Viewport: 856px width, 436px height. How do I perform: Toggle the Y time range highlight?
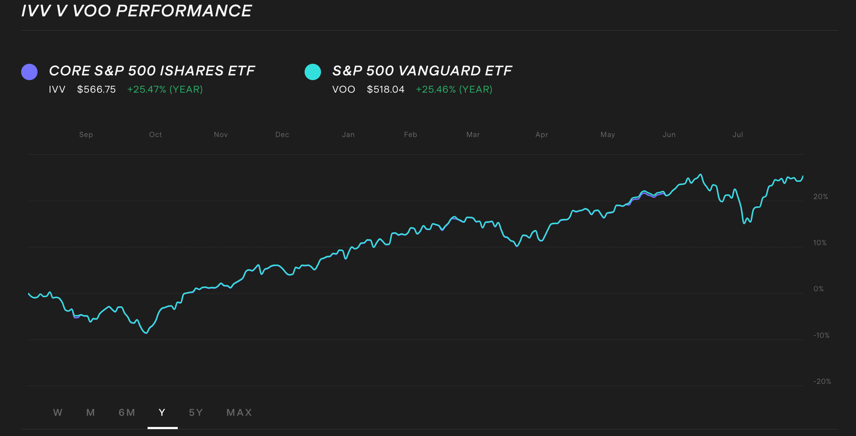(162, 412)
